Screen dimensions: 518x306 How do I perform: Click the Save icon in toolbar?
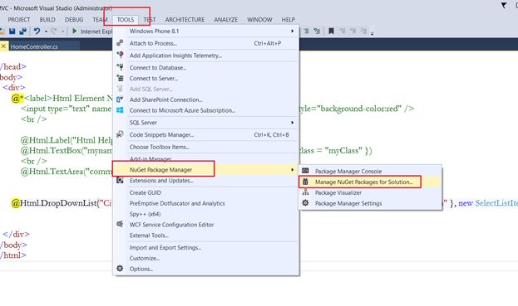pos(12,32)
